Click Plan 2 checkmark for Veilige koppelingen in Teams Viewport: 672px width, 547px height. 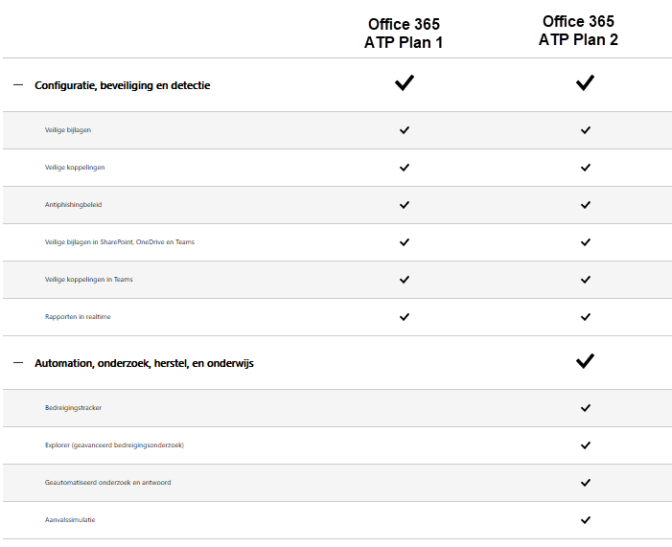pyautogui.click(x=586, y=280)
